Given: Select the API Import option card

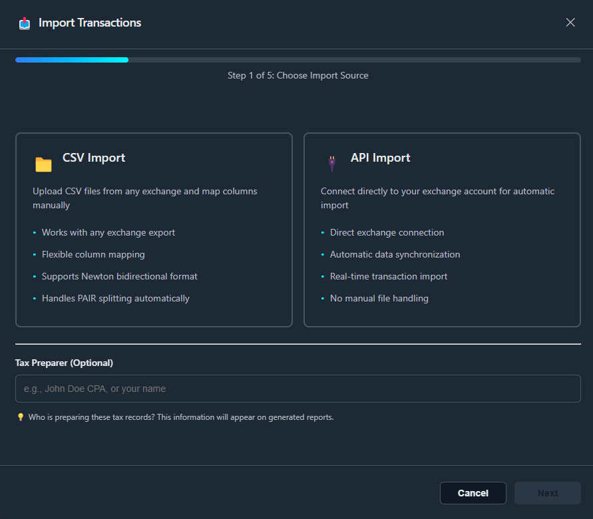Looking at the screenshot, I should click(442, 230).
